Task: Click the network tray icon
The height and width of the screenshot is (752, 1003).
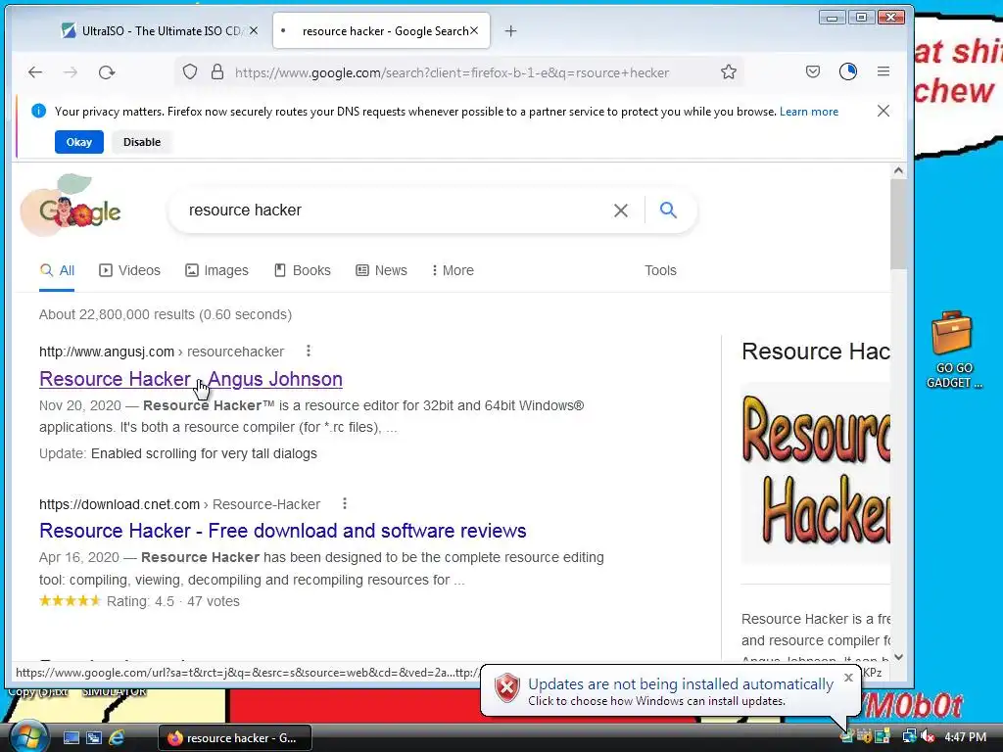Action: [909, 736]
